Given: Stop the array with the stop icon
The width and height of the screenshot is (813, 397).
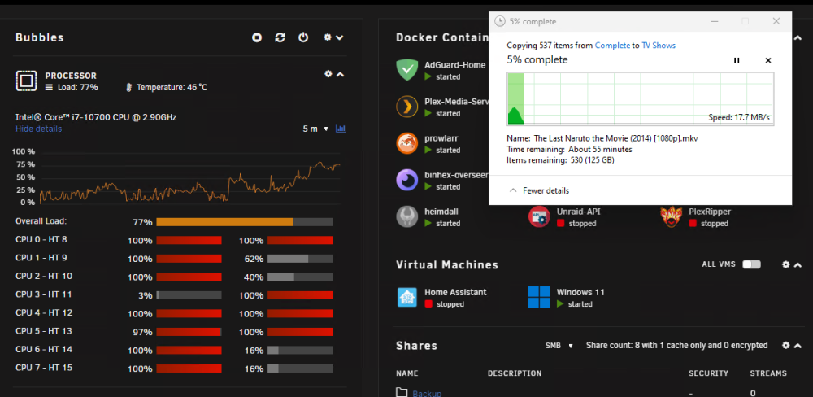Looking at the screenshot, I should click(257, 37).
